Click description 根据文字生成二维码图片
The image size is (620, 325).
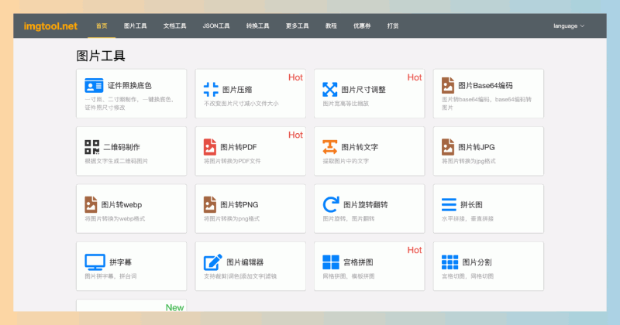tap(116, 161)
